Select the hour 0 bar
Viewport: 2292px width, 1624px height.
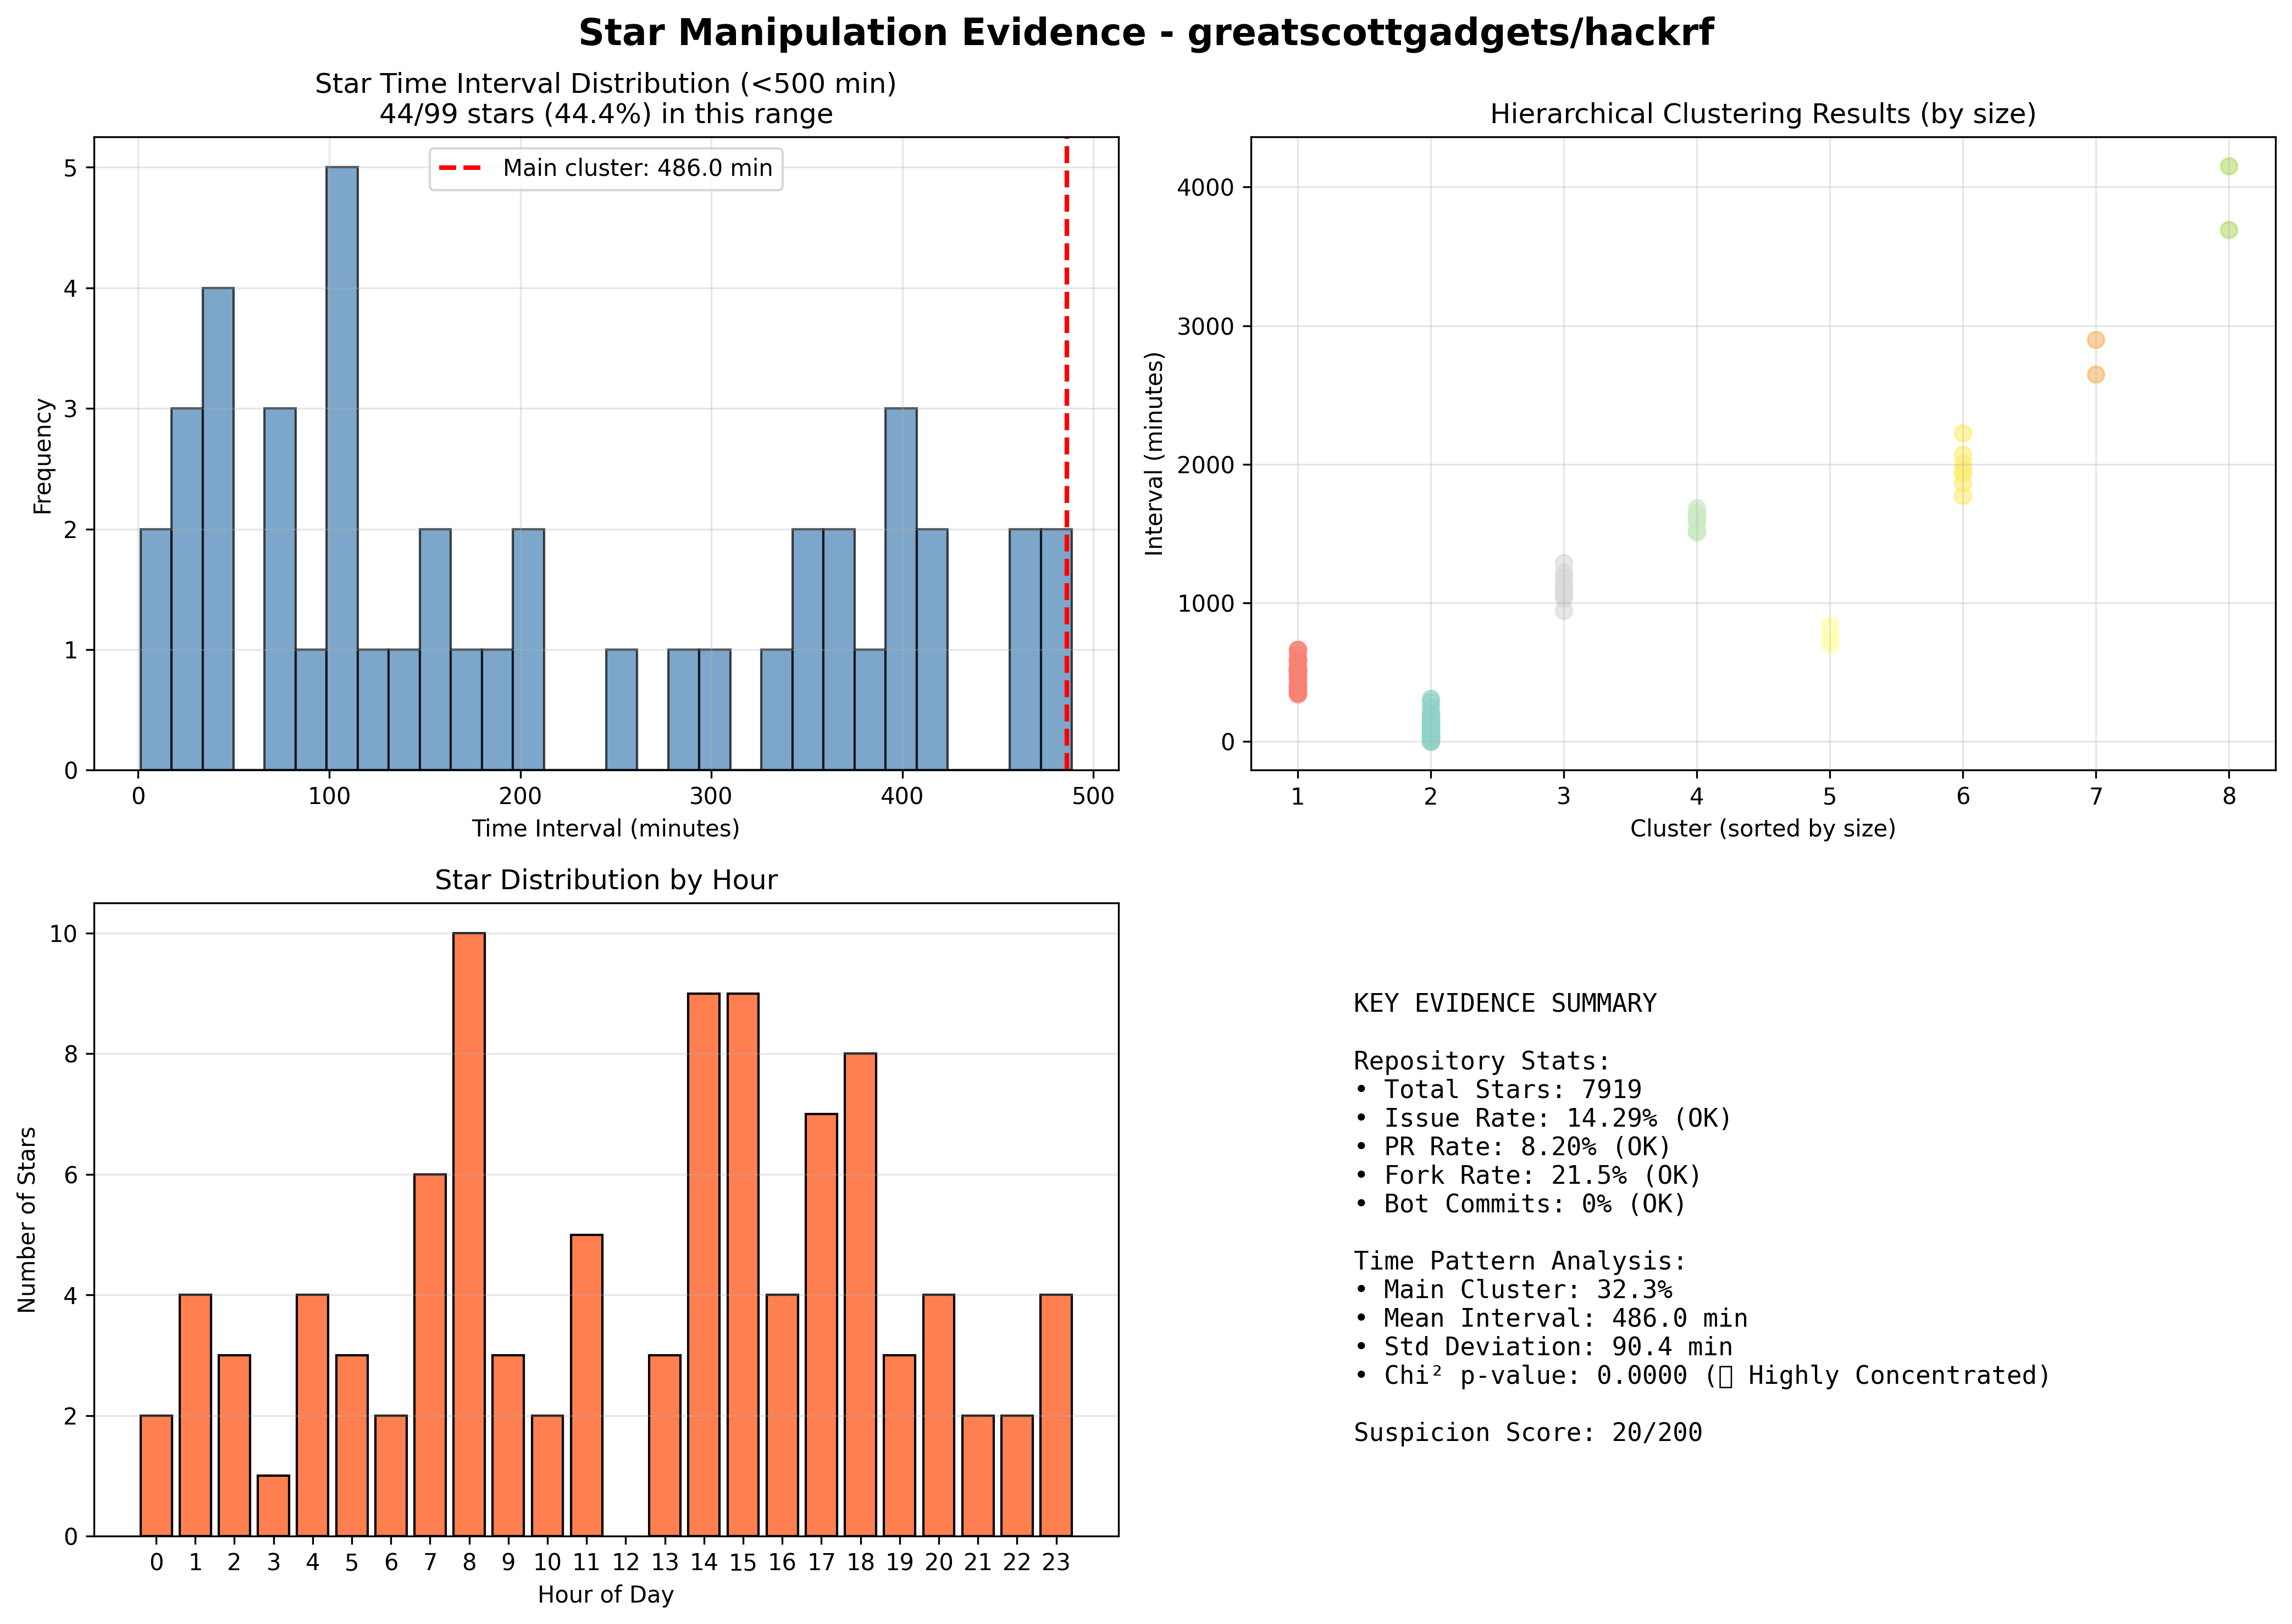tap(156, 1475)
